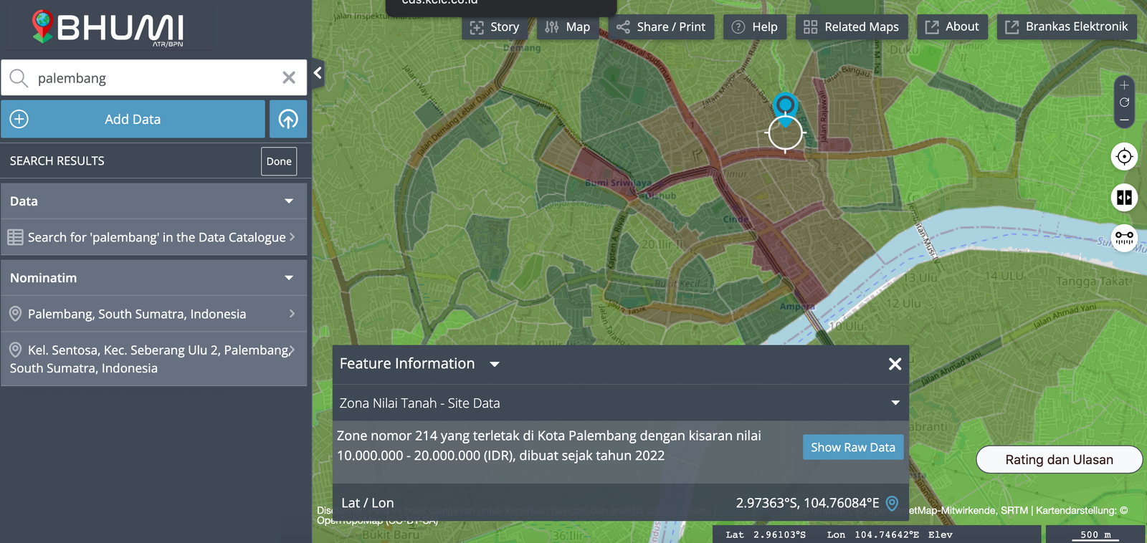Image resolution: width=1147 pixels, height=543 pixels.
Task: Click the Show Raw Data button
Action: click(852, 447)
